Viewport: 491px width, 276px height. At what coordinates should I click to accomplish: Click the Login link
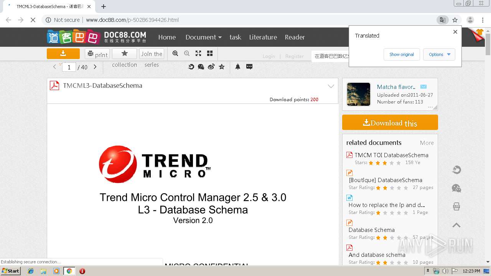(269, 56)
